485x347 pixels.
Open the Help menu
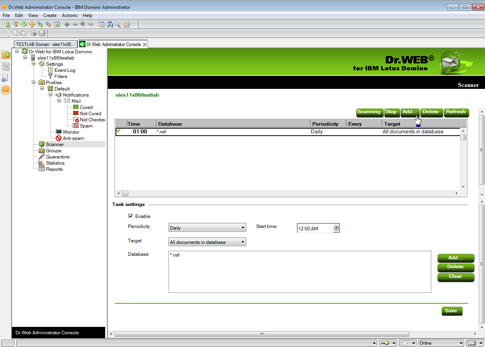[x=87, y=15]
